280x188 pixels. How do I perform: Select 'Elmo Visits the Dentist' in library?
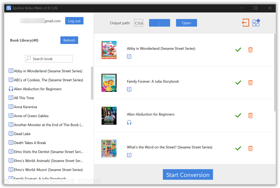pyautogui.click(x=49, y=152)
